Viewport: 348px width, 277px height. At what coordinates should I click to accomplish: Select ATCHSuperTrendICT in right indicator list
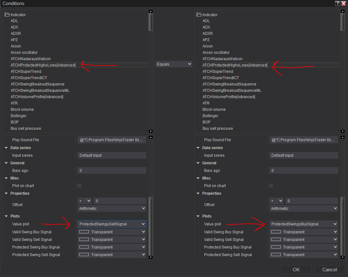click(x=221, y=78)
